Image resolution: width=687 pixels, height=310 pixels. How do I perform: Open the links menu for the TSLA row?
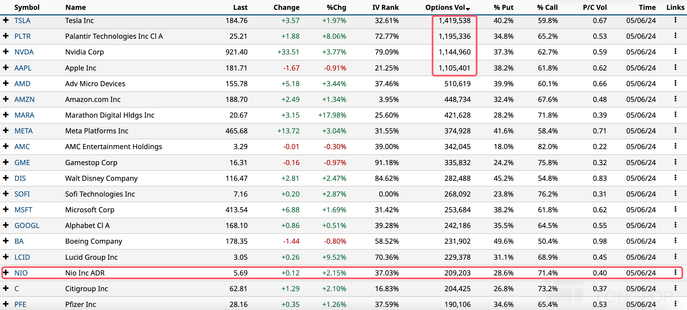[x=675, y=20]
